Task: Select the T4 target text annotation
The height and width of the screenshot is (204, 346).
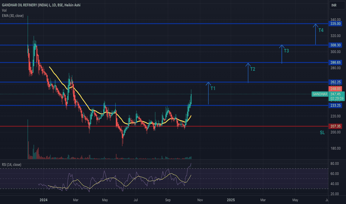Action: (x=321, y=30)
